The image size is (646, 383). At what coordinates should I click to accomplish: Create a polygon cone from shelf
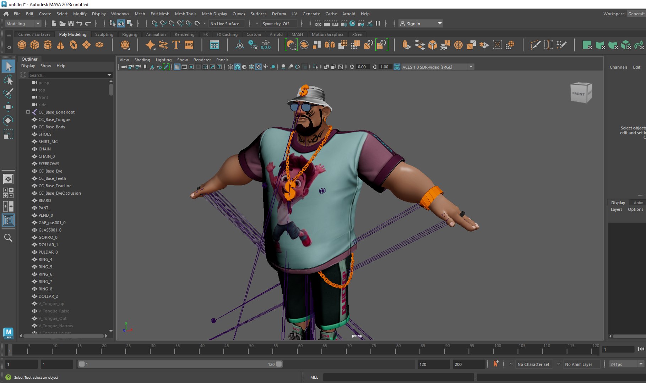point(61,45)
